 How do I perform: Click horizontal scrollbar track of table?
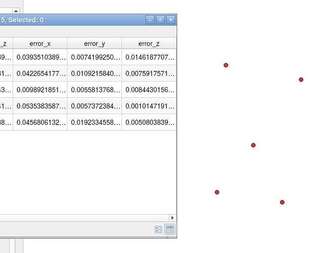[x=84, y=218]
